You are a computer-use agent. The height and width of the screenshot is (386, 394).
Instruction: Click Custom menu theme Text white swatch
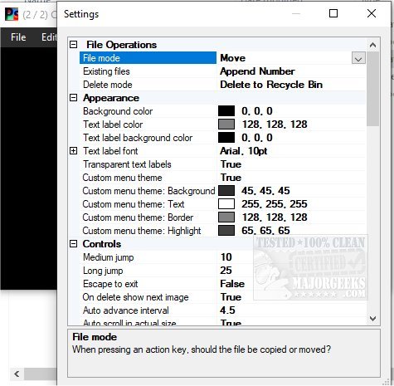click(x=226, y=204)
